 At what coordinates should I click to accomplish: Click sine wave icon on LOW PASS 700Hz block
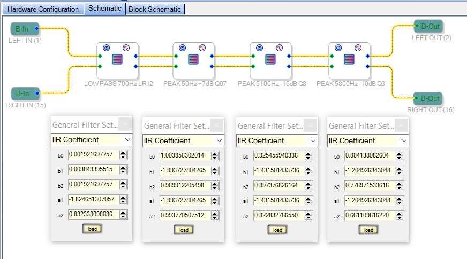126,48
